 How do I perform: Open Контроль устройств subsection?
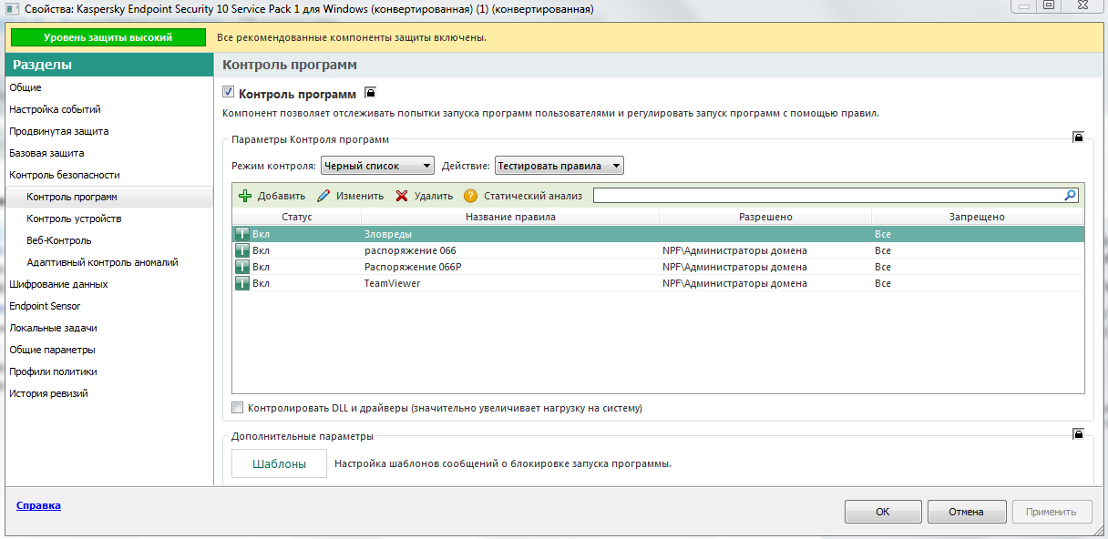point(74,219)
